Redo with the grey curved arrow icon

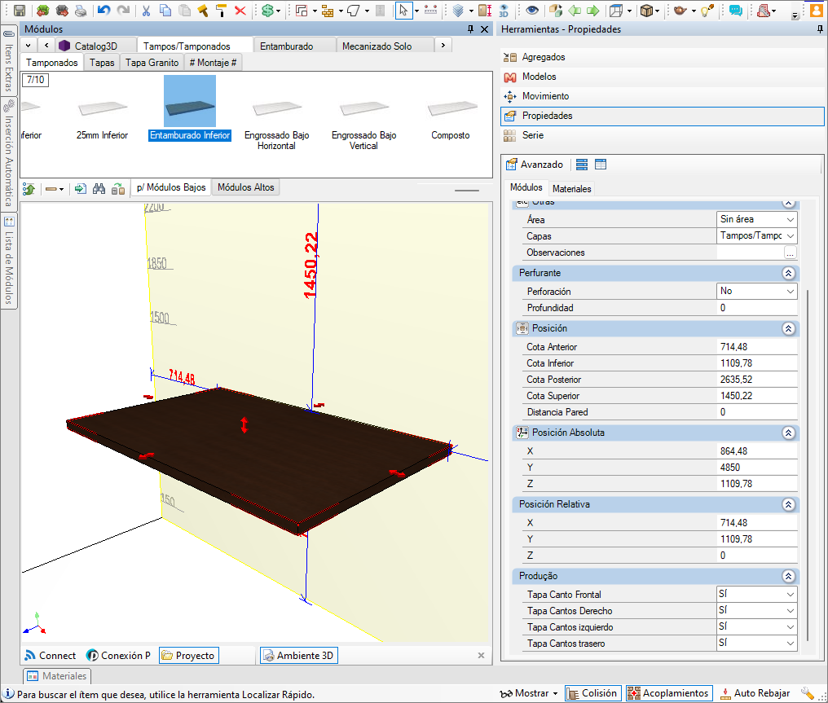tap(123, 11)
